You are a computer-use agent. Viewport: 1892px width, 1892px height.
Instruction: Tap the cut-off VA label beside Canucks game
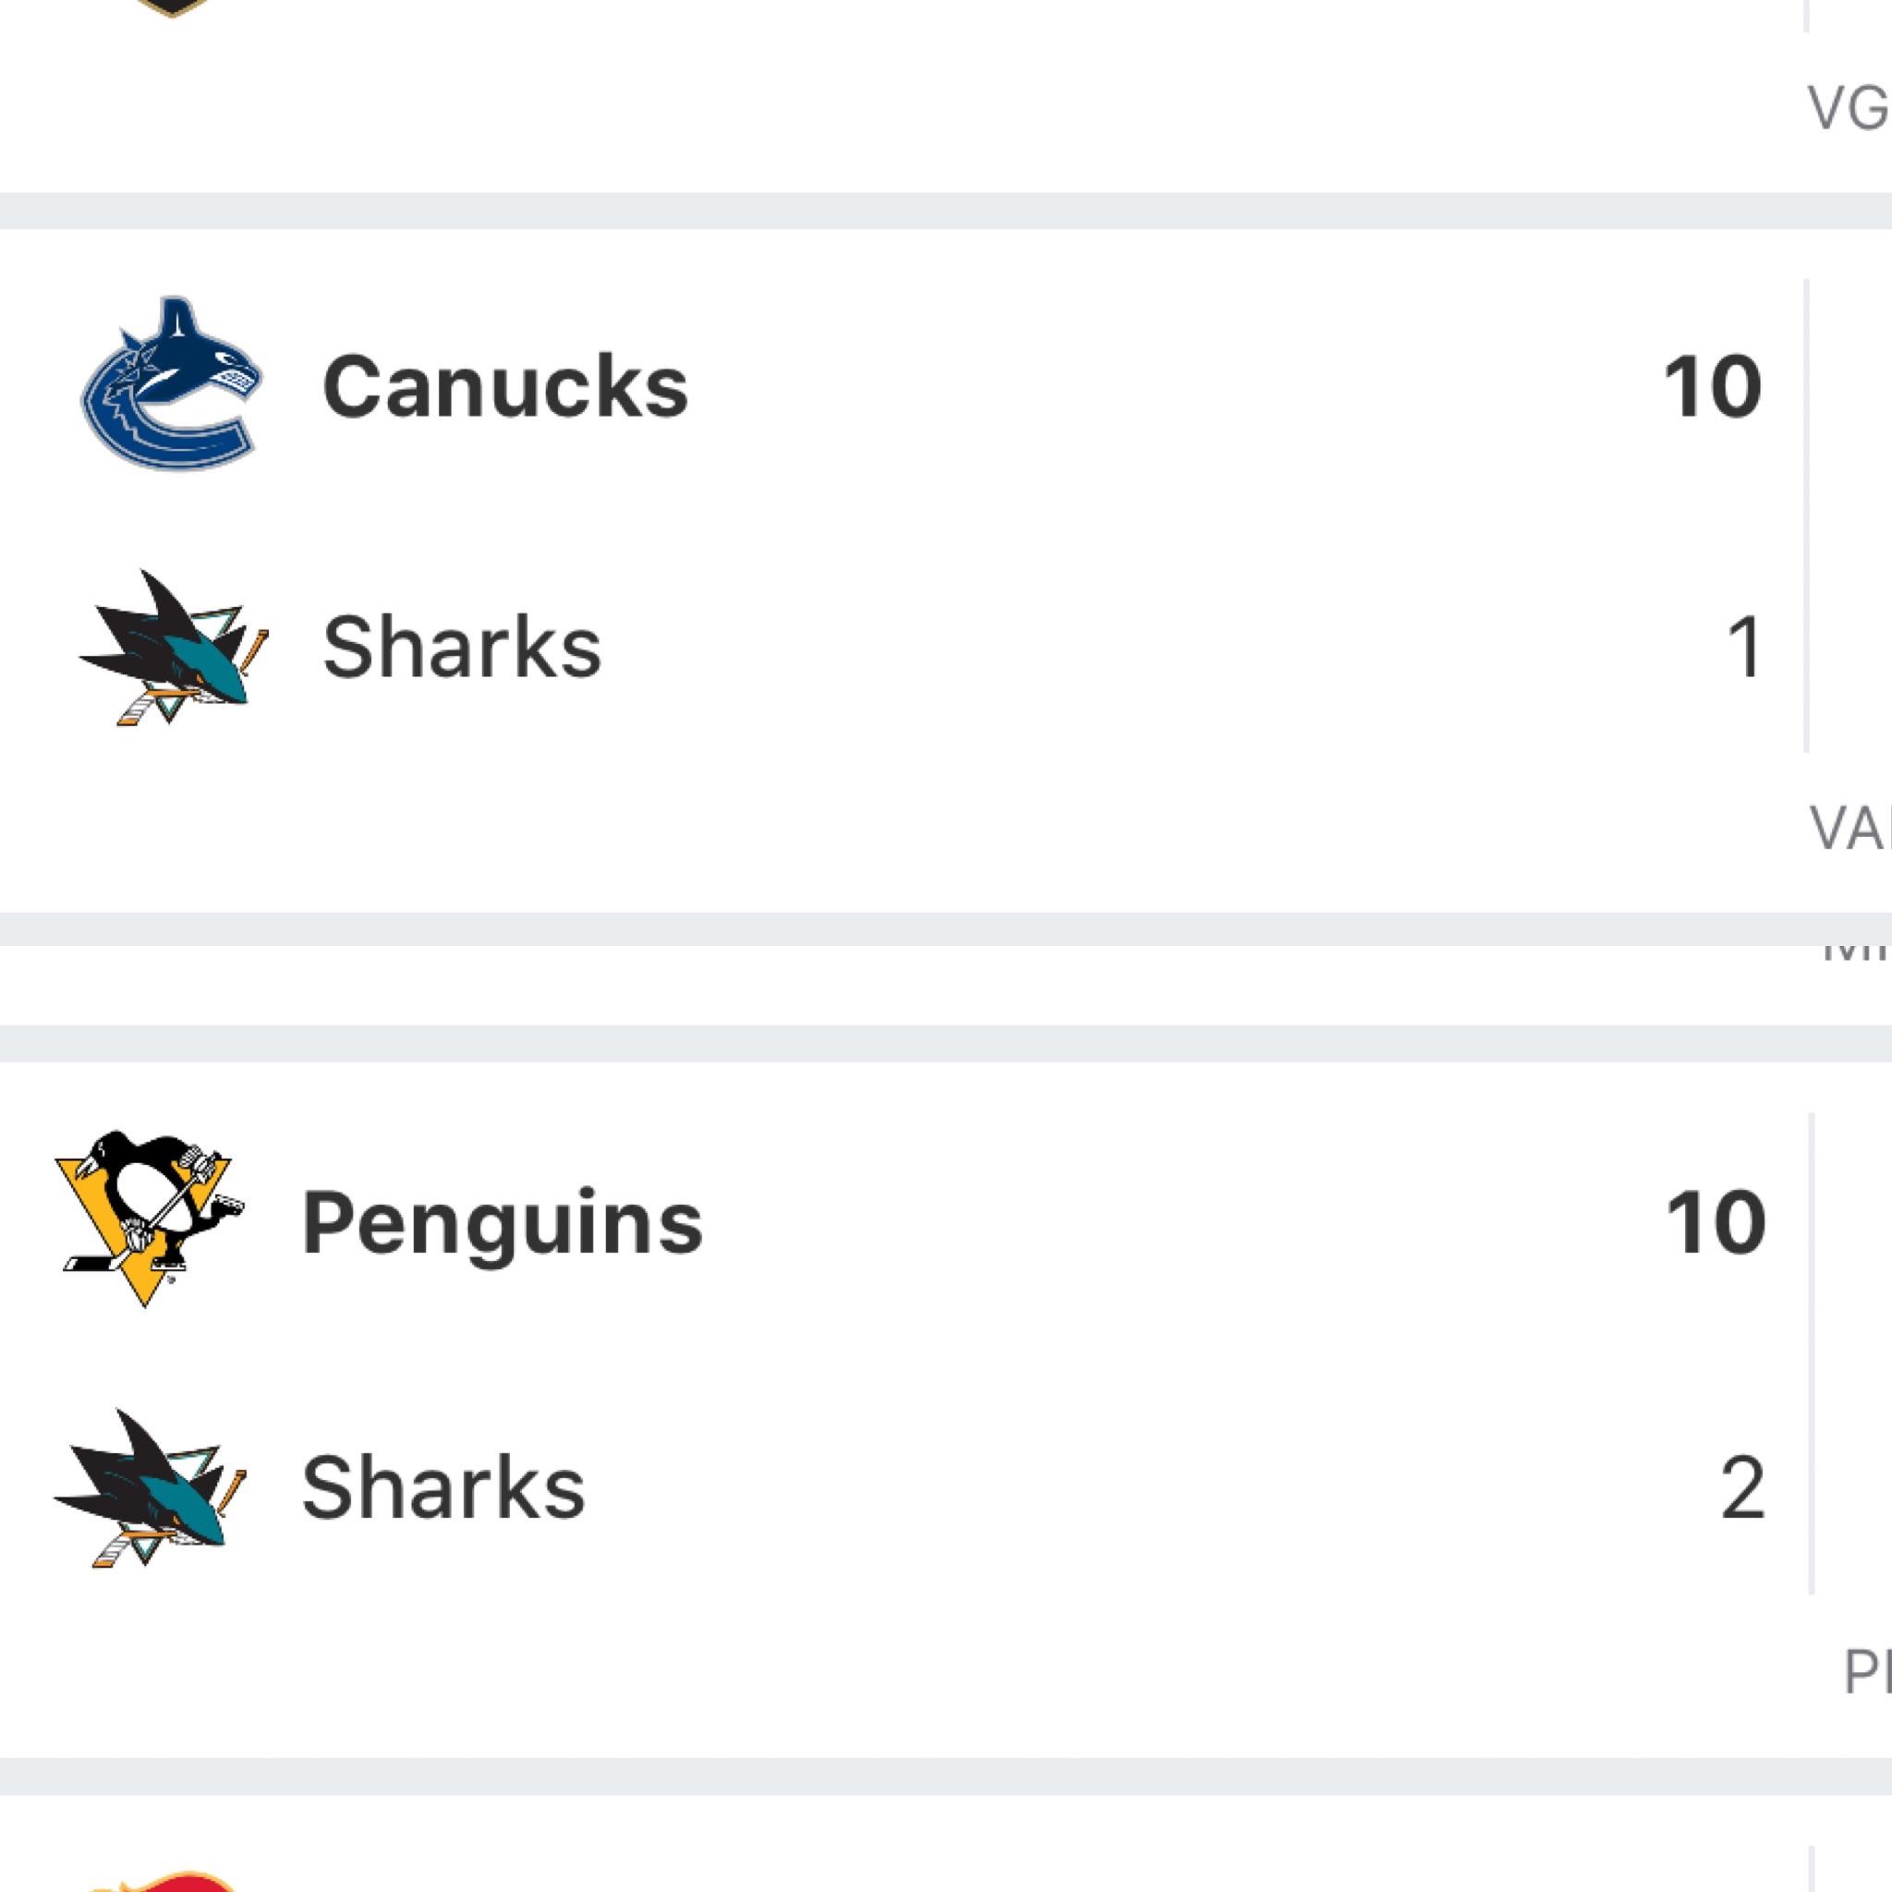(1850, 829)
